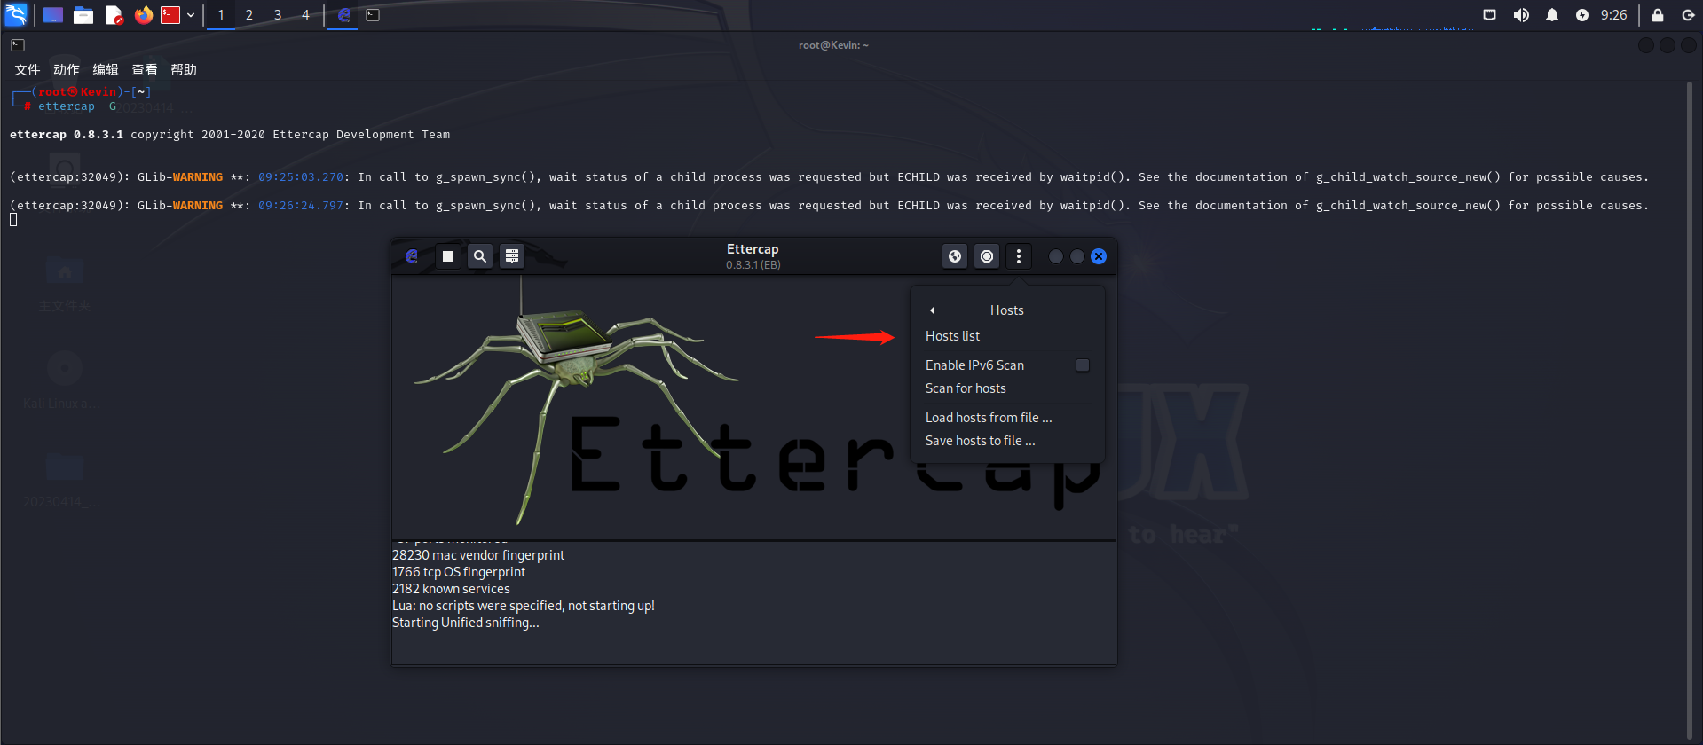Click '1766 tcp OS fingerprint' log line
Viewport: 1703px width, 745px height.
click(459, 572)
